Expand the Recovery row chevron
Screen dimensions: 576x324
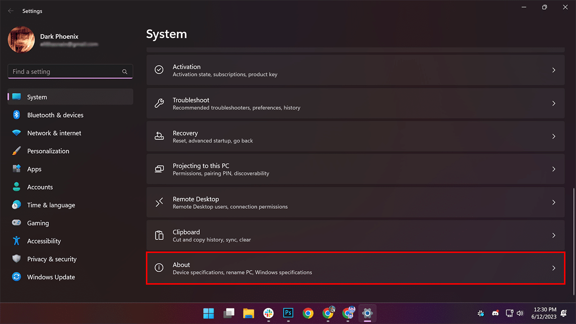pos(553,136)
